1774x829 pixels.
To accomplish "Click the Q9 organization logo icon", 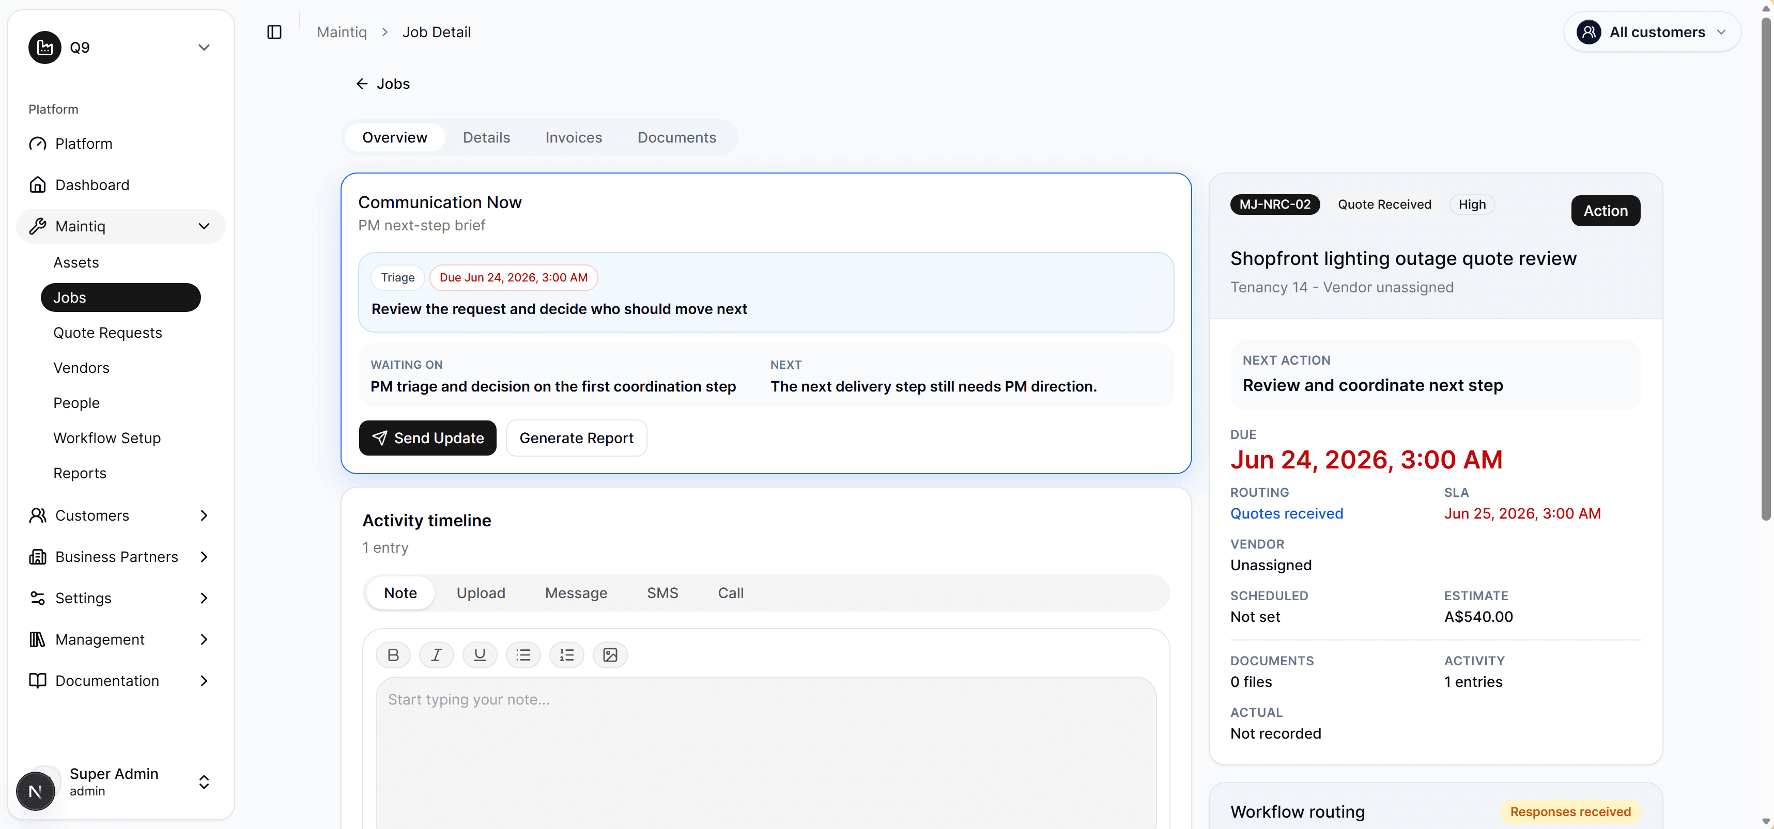I will click(x=45, y=48).
